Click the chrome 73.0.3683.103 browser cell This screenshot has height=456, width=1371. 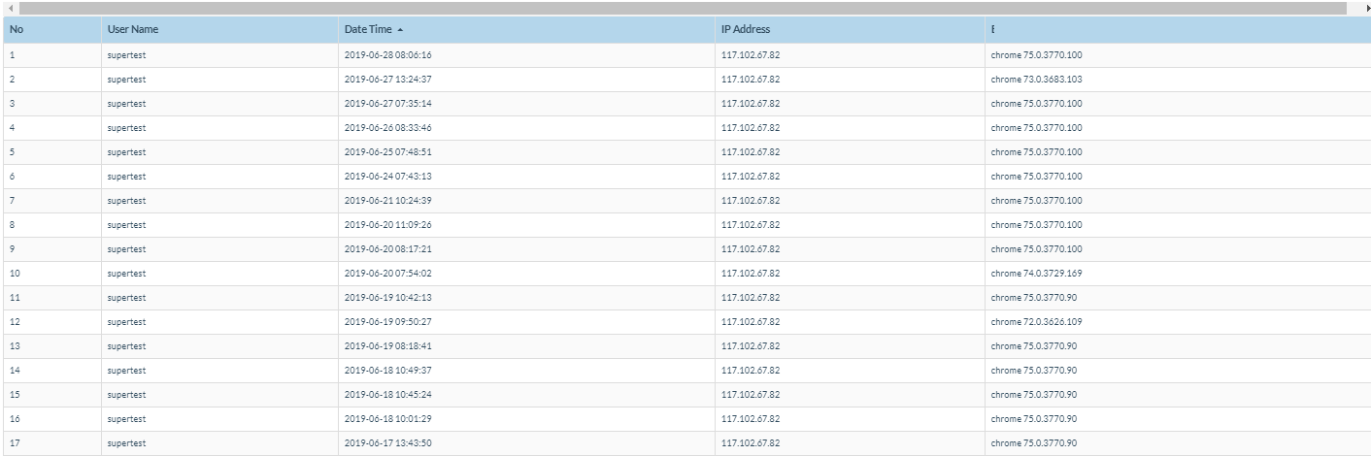[1036, 80]
